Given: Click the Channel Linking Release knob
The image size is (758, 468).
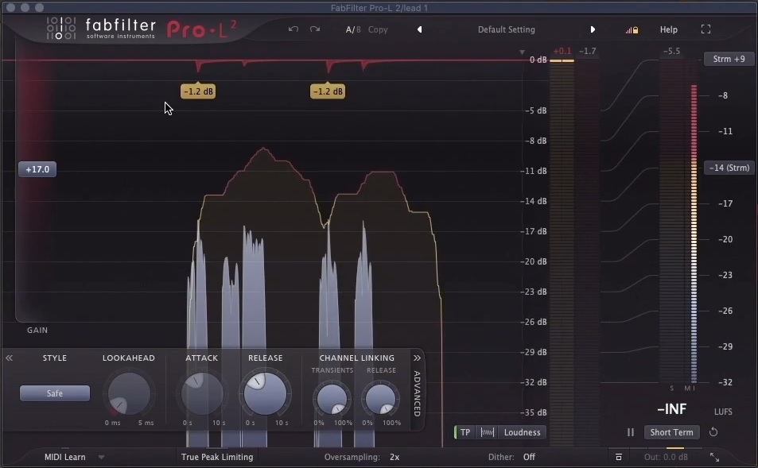Looking at the screenshot, I should [381, 399].
